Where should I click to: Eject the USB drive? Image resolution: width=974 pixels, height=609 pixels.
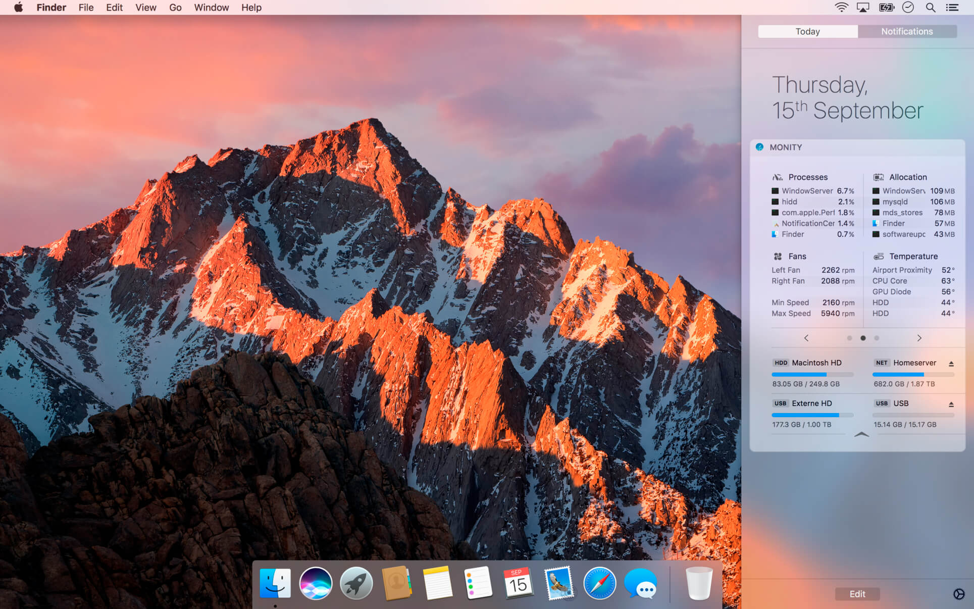(951, 404)
